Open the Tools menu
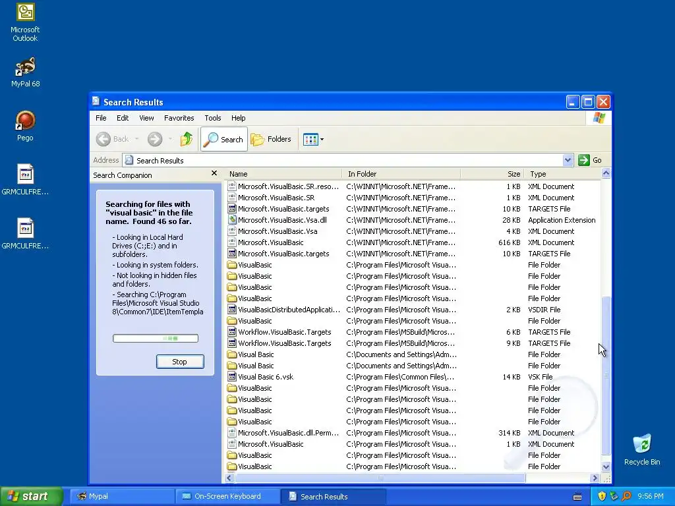This screenshot has height=506, width=675. click(x=213, y=118)
